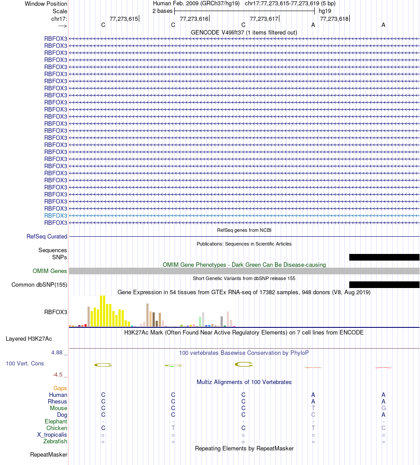Image resolution: width=420 pixels, height=465 pixels.
Task: Click the GENCODE V49lift37 track title
Action: coord(244,32)
